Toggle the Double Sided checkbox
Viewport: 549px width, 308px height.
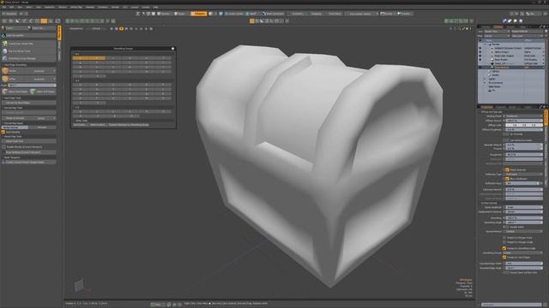coord(506,227)
